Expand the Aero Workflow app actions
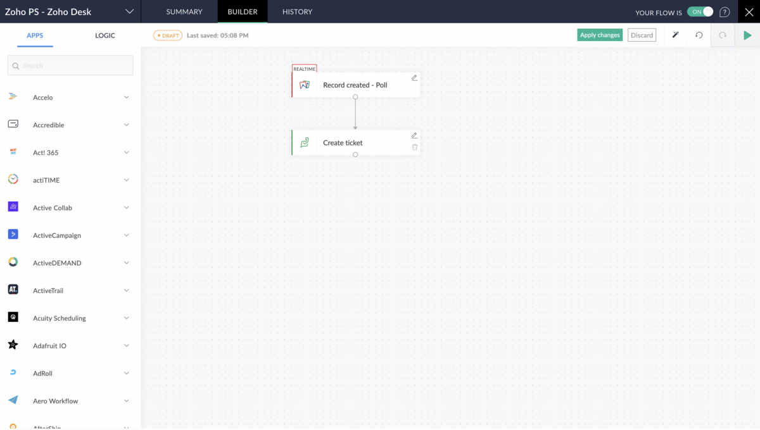This screenshot has height=430, width=760. pyautogui.click(x=127, y=401)
